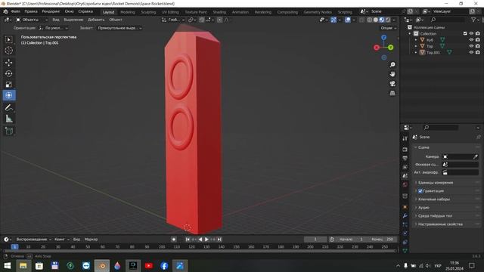The height and width of the screenshot is (272, 484).
Task: Select the combined Transform tool
Action: [9, 95]
